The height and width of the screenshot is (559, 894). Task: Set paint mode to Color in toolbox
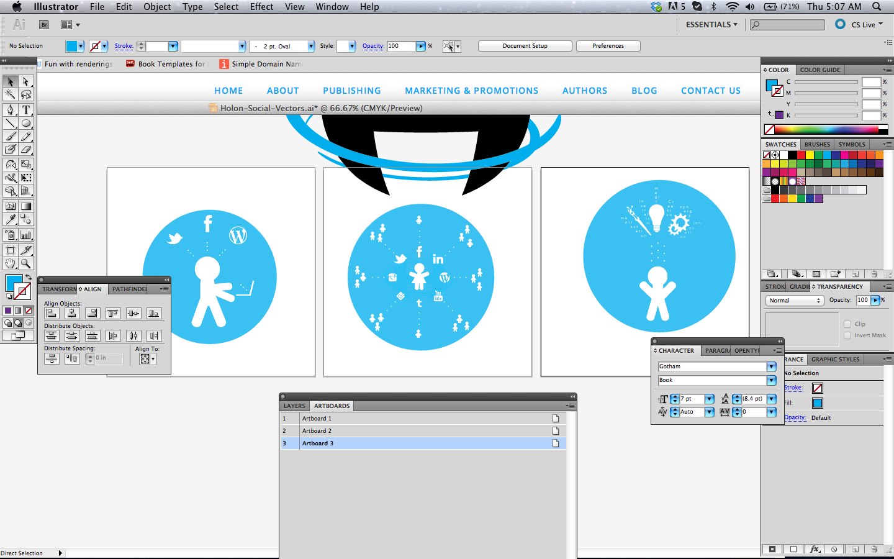coord(8,311)
